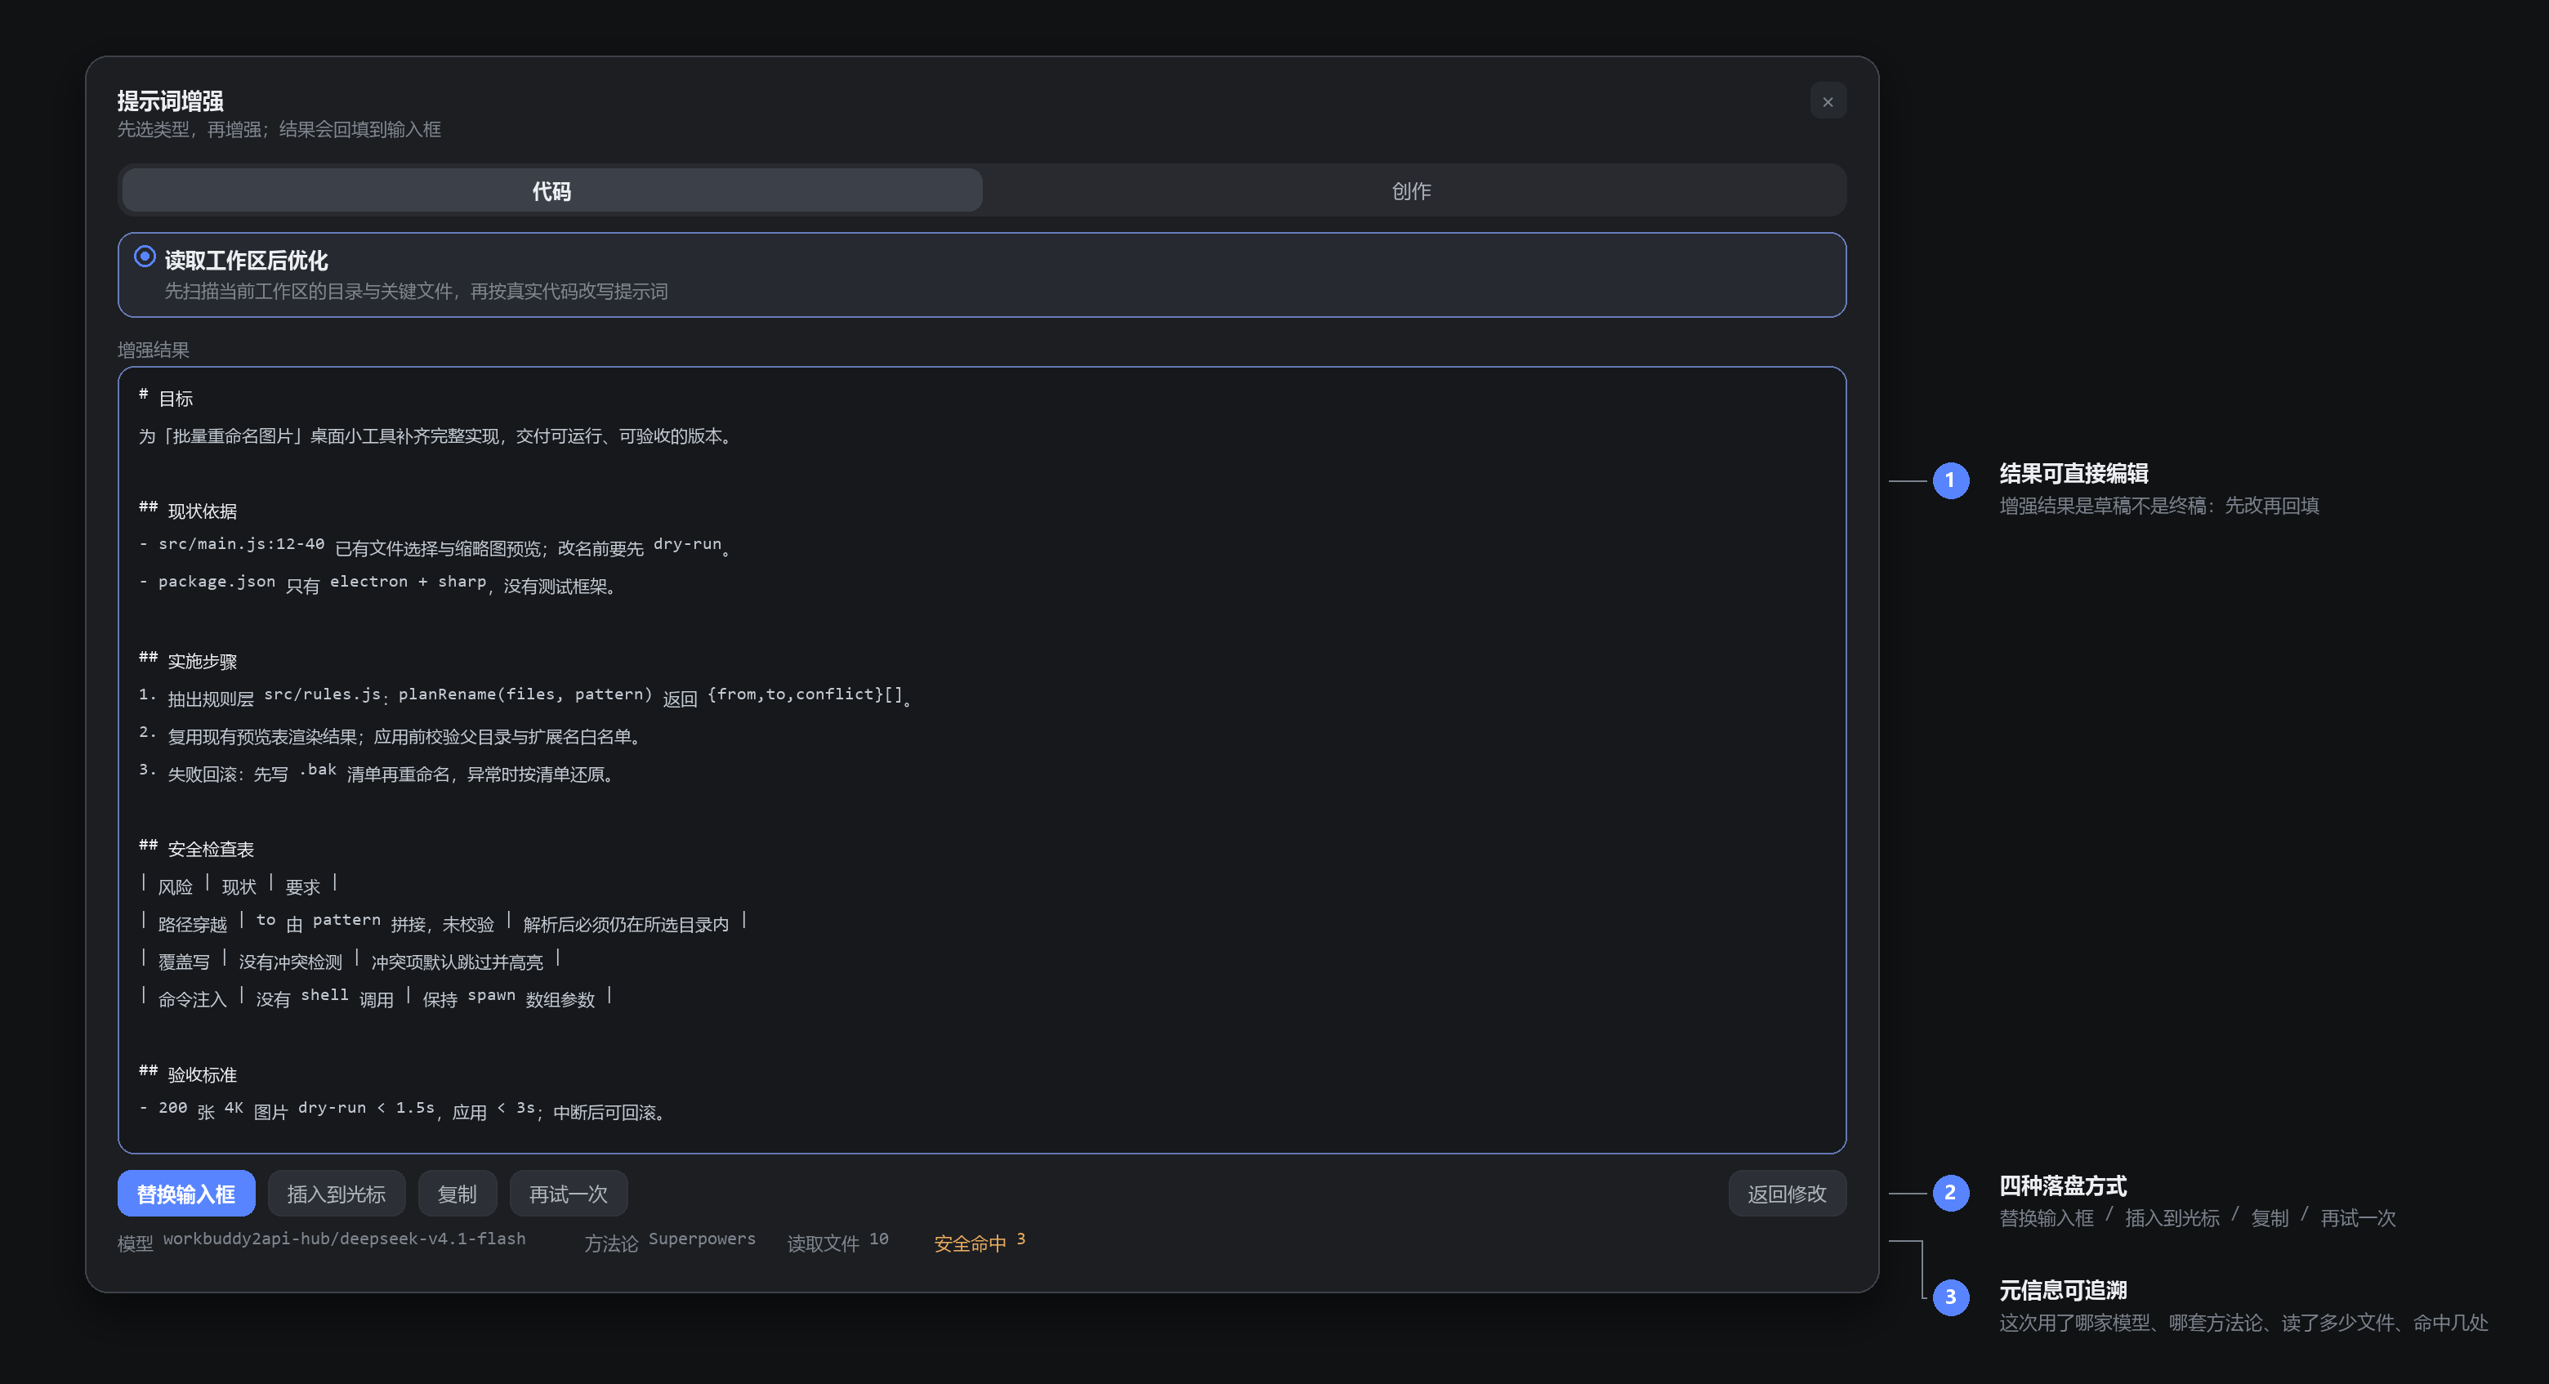Switch to the 创作 tab

pyautogui.click(x=1411, y=191)
